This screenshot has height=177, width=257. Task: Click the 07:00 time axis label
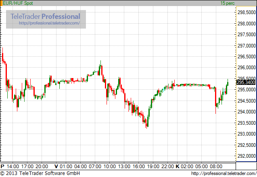click(95, 167)
